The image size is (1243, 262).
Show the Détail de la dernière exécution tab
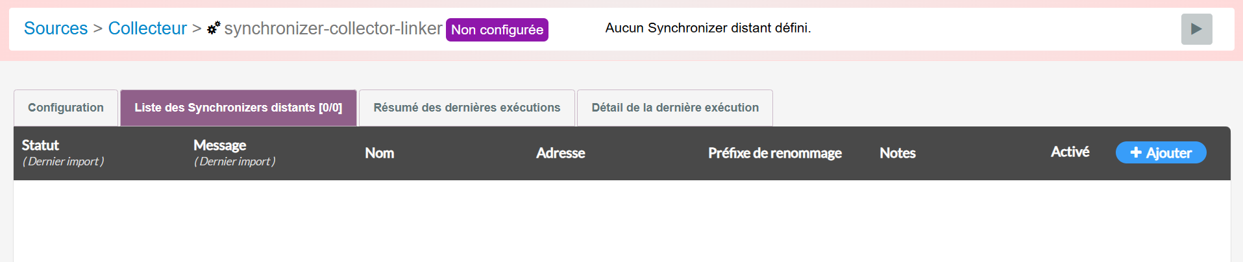pyautogui.click(x=675, y=108)
